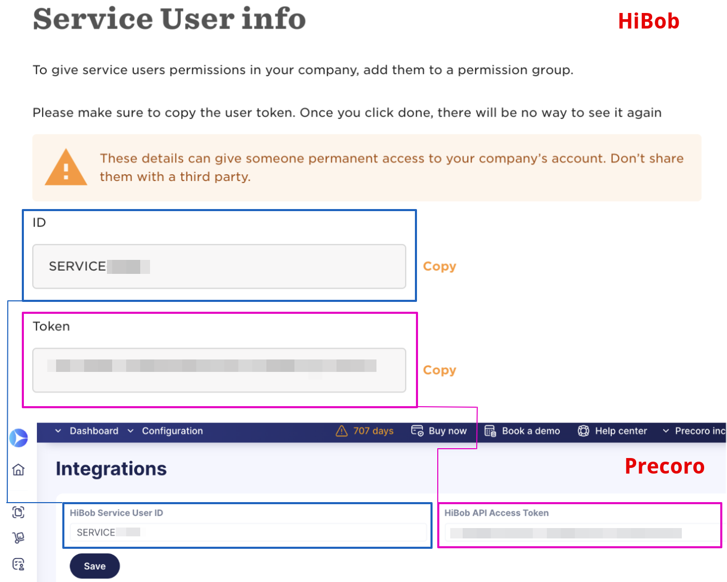Image resolution: width=727 pixels, height=582 pixels.
Task: Click the Precoro logo in the sidebar
Action: coord(18,438)
